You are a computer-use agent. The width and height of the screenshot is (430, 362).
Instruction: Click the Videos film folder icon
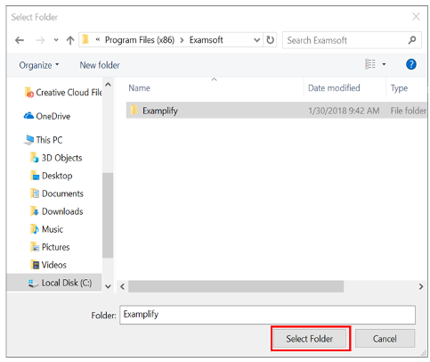pyautogui.click(x=35, y=265)
